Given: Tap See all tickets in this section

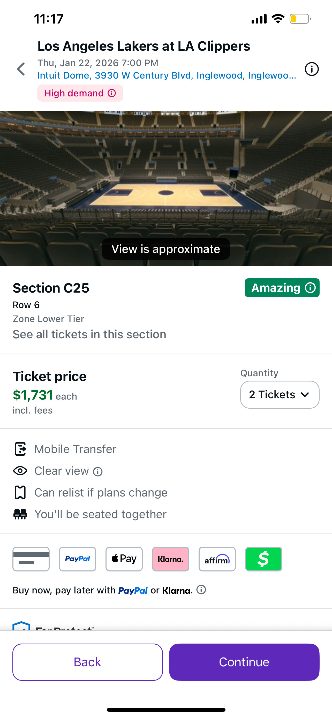Looking at the screenshot, I should (x=89, y=334).
